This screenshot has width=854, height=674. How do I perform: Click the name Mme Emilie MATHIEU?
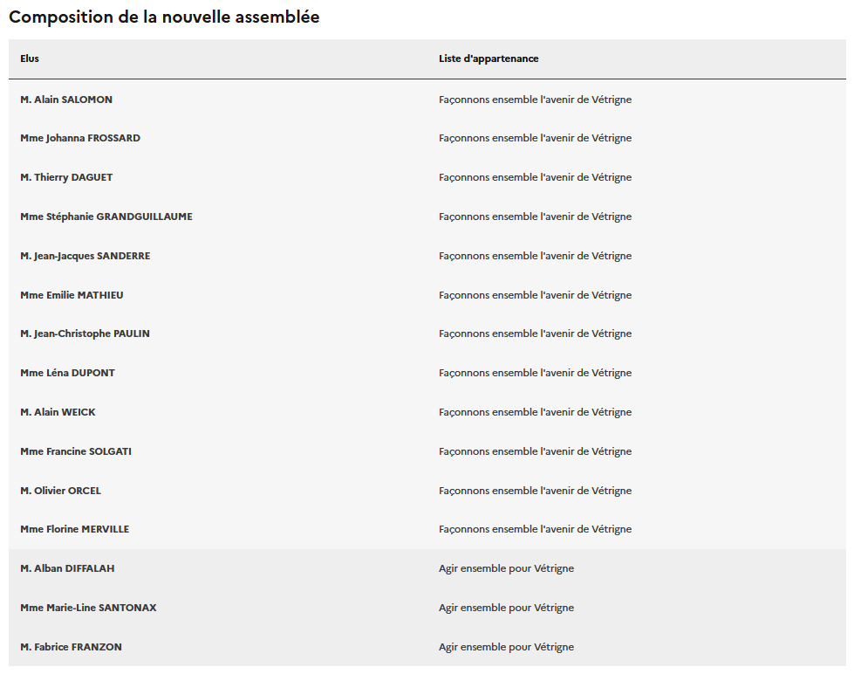[72, 295]
